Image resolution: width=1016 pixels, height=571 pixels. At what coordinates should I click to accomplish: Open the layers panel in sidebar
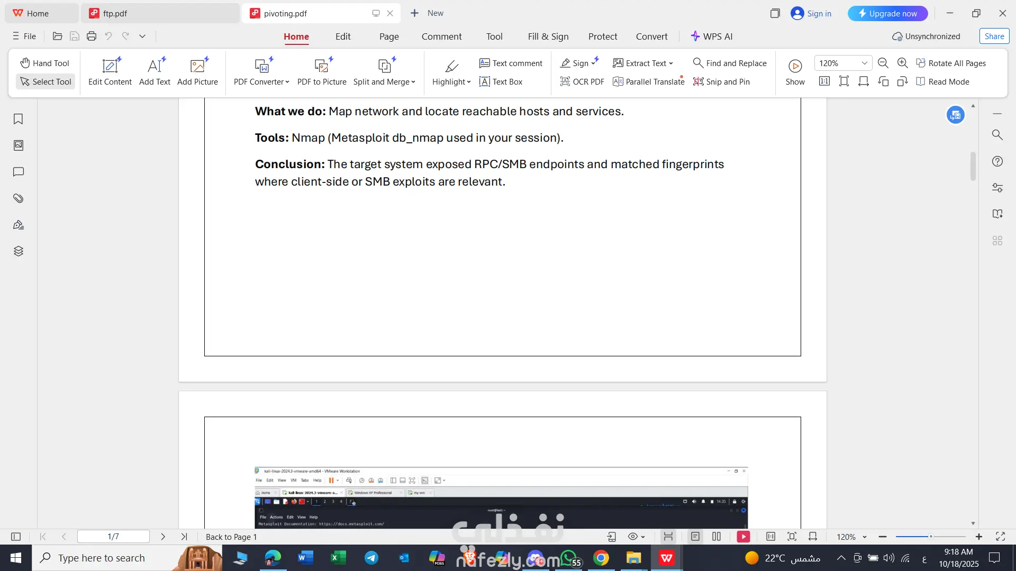point(18,251)
